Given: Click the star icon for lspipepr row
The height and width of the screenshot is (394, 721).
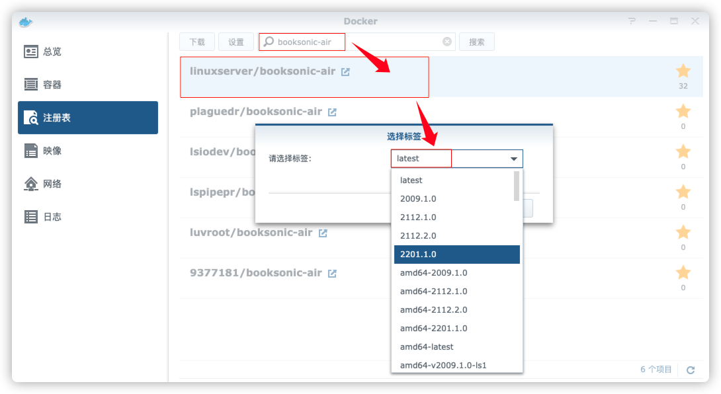Looking at the screenshot, I should pyautogui.click(x=683, y=192).
